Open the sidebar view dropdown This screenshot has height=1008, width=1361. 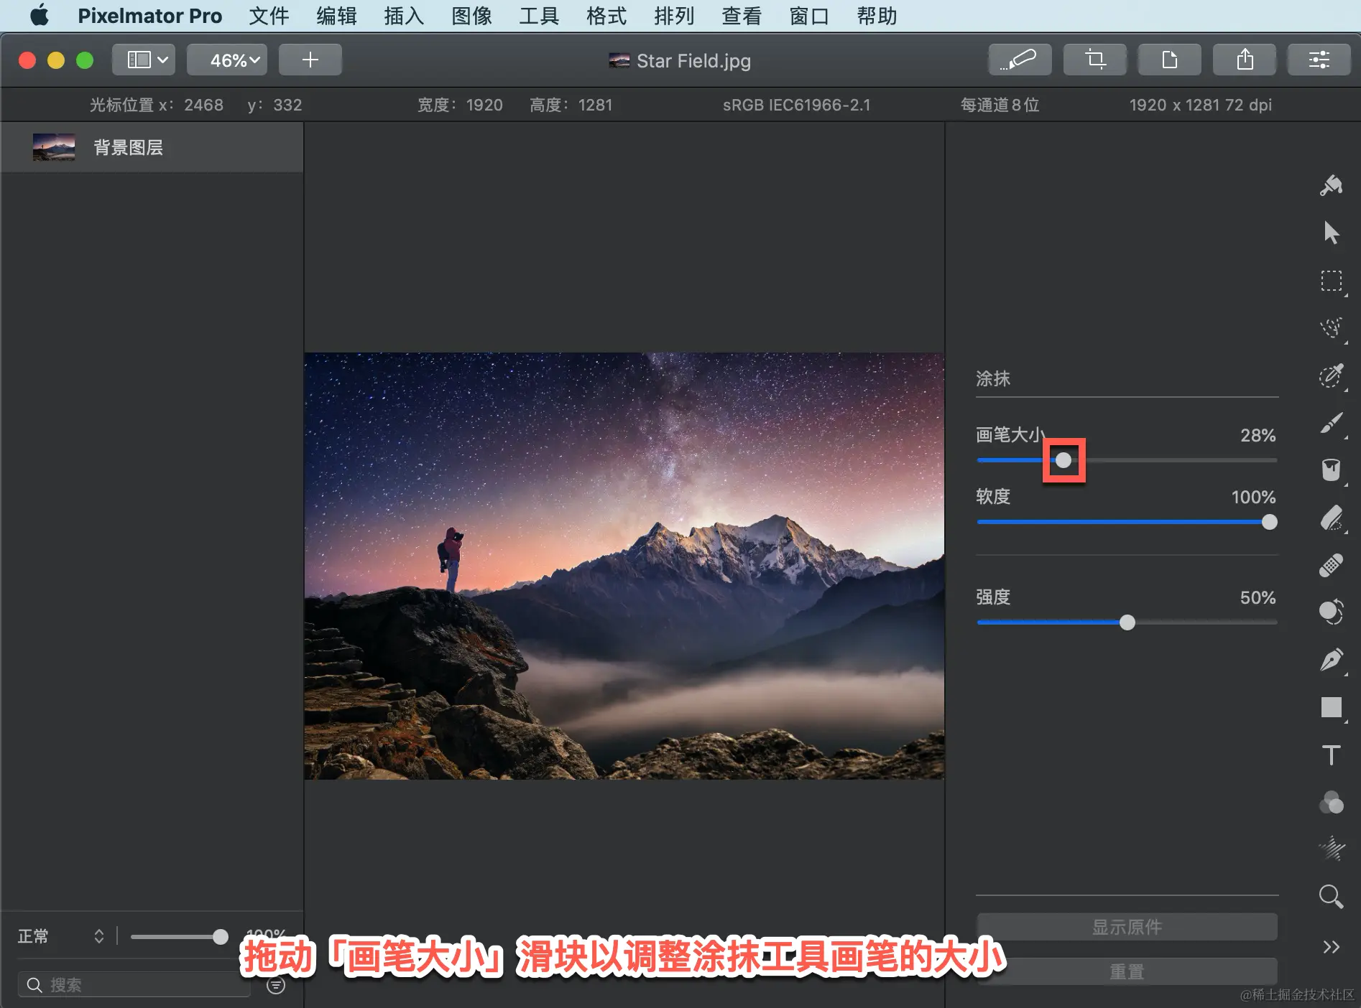(x=144, y=60)
